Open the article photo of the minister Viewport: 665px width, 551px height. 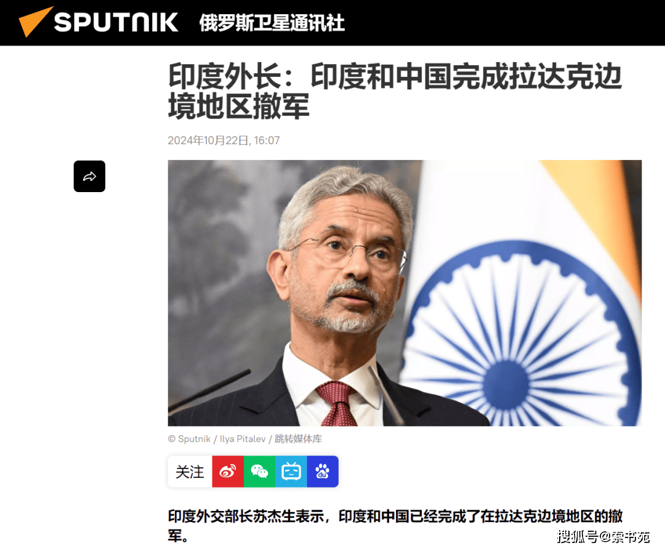pos(405,292)
